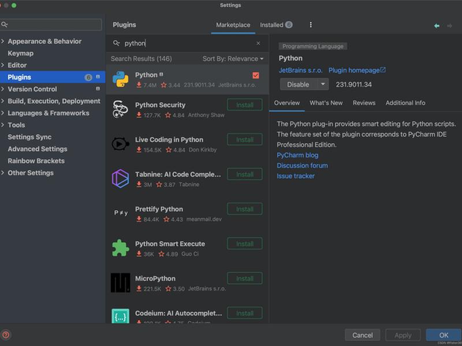Click the external link icon by Plugin homepage
Viewport: 462px width, 346px height.
(383, 70)
